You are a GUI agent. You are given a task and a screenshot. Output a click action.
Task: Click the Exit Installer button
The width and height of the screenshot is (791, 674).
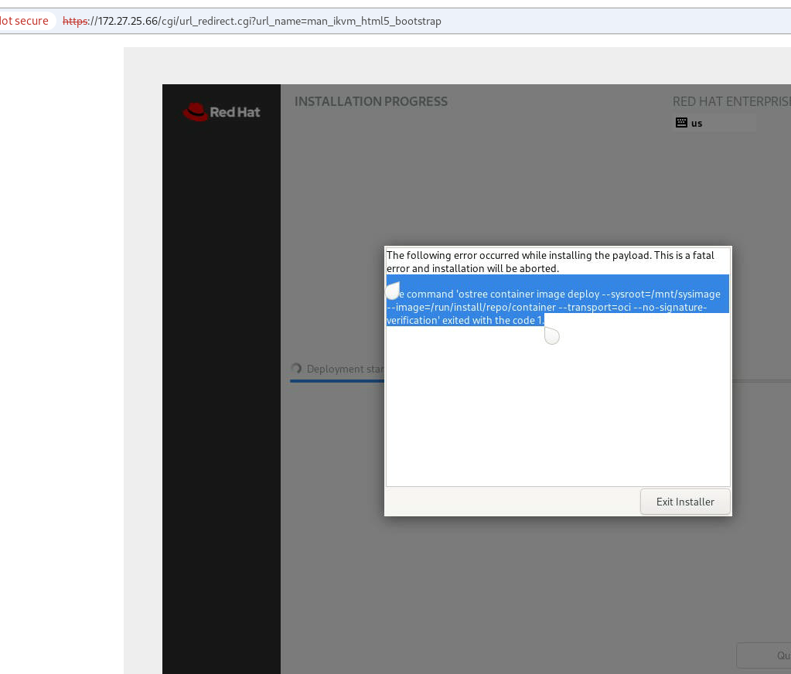click(685, 502)
